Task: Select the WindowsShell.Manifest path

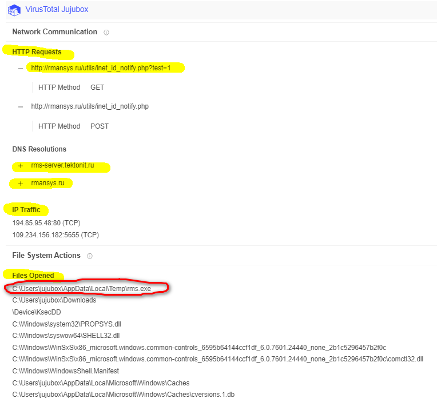Action: coord(66,371)
